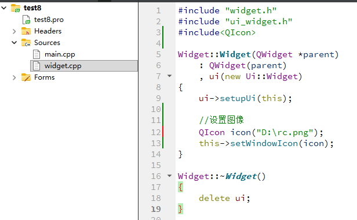Image resolution: width=357 pixels, height=220 pixels.
Task: Click the ': QWidget(parent)' initializer
Action: [x=243, y=66]
